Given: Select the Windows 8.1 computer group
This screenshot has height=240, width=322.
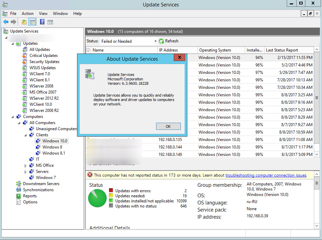Looking at the screenshot, I should click(54, 153).
